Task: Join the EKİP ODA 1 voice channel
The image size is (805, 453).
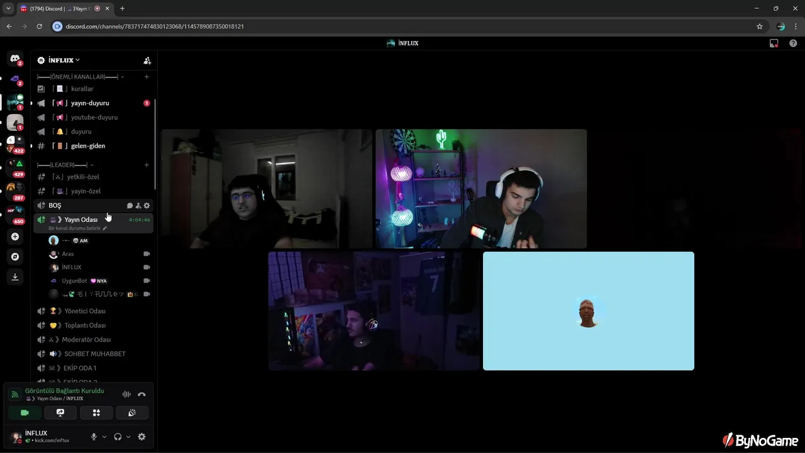Action: tap(93, 368)
